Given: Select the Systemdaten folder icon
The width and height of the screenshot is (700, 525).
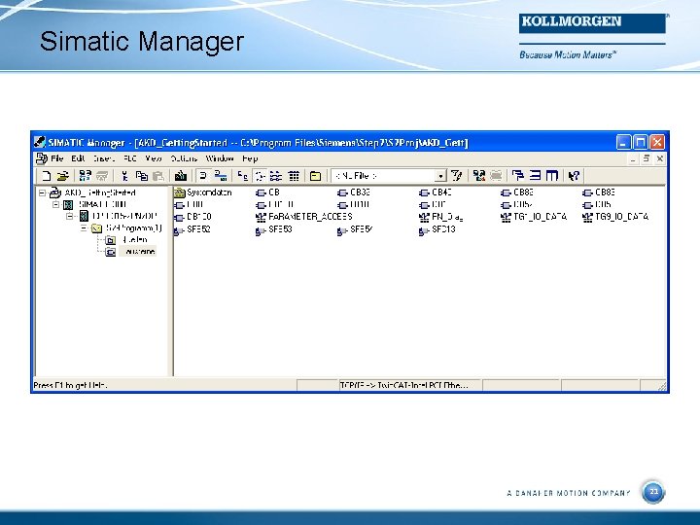Looking at the screenshot, I should coord(180,192).
